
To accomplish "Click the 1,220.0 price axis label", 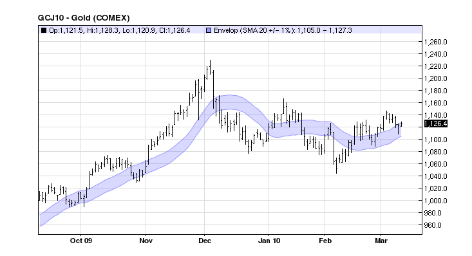I will coord(435,66).
